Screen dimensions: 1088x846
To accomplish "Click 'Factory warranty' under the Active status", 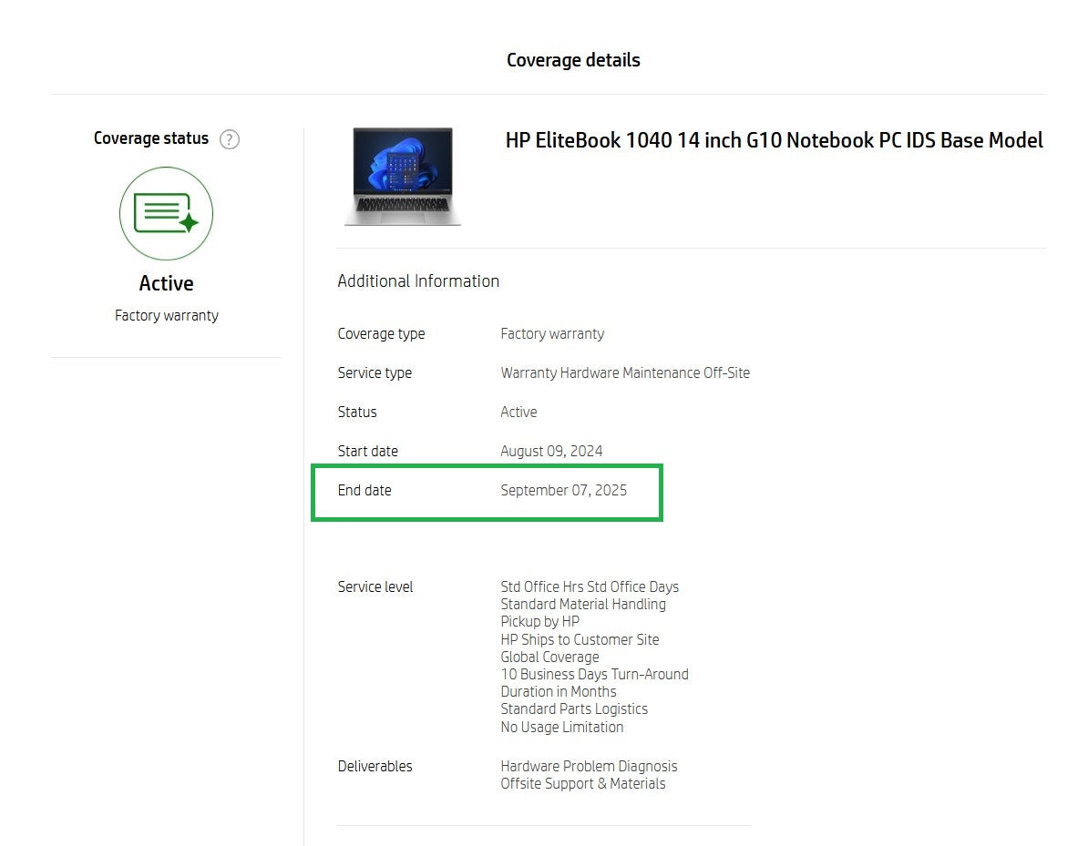I will pos(167,315).
